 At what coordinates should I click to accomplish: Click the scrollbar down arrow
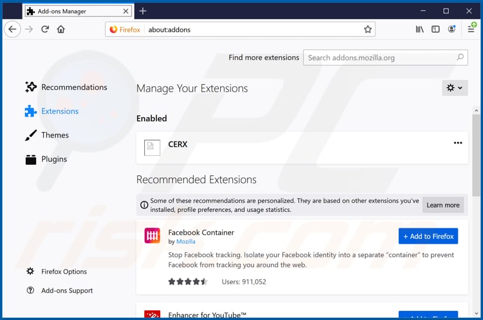[x=476, y=313]
